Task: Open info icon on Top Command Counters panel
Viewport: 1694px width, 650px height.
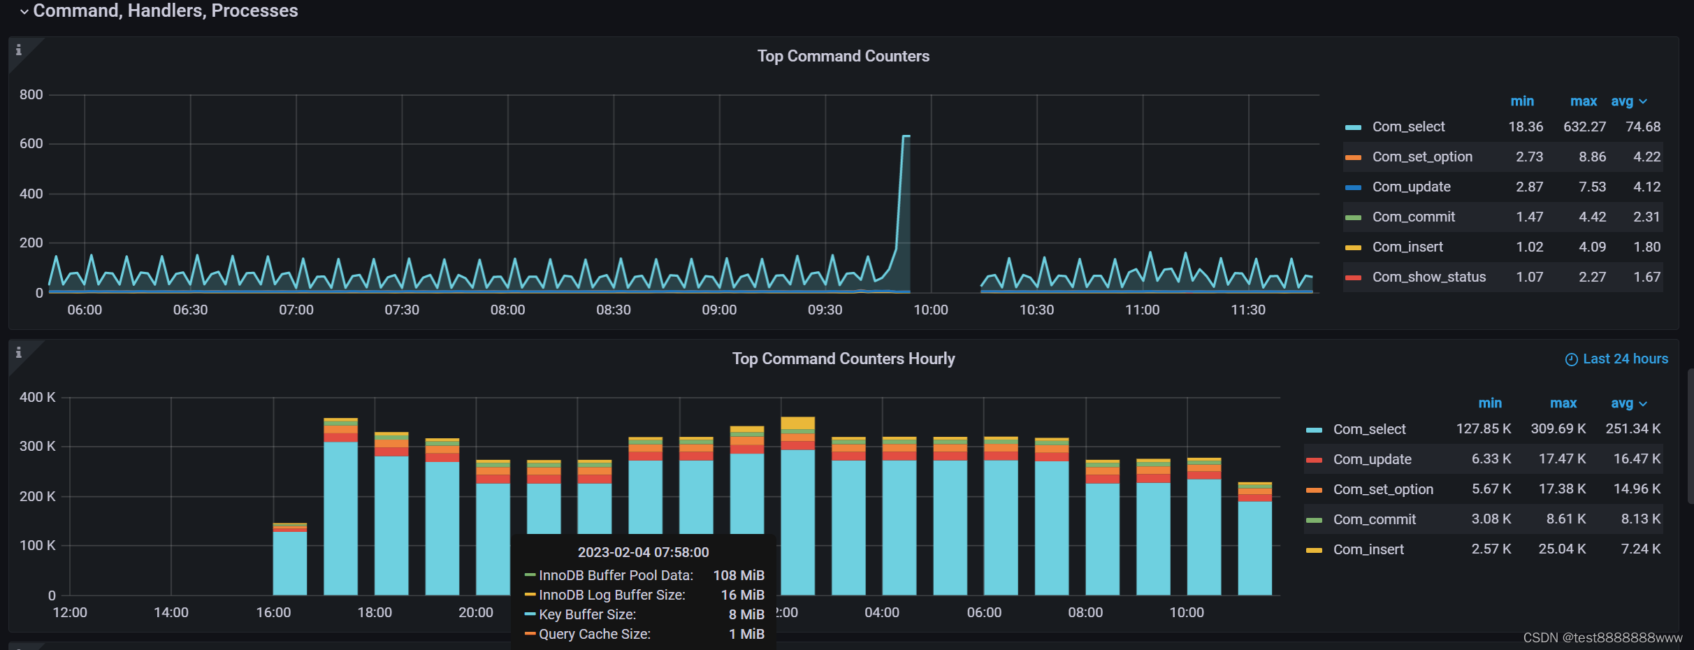Action: (19, 50)
